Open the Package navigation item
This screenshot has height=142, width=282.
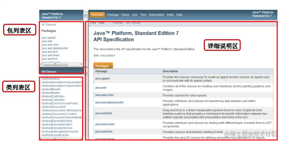pos(113,15)
